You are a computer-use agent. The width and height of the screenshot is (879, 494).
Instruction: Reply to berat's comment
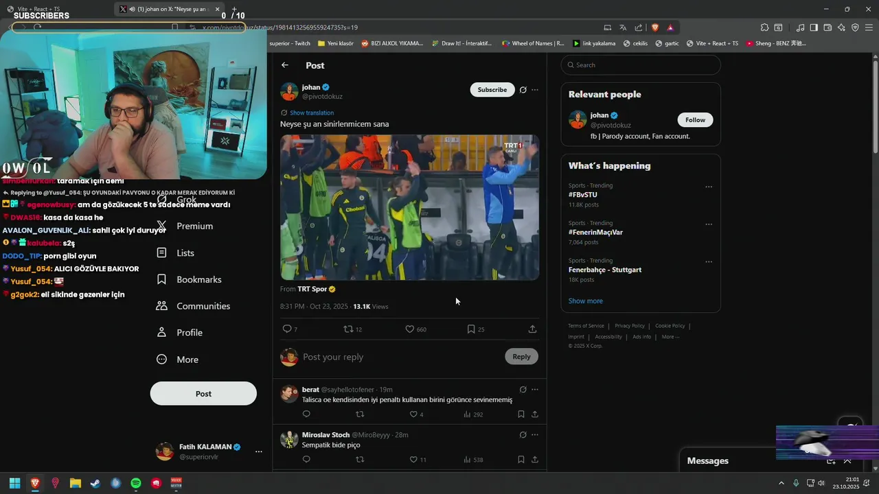coord(306,414)
